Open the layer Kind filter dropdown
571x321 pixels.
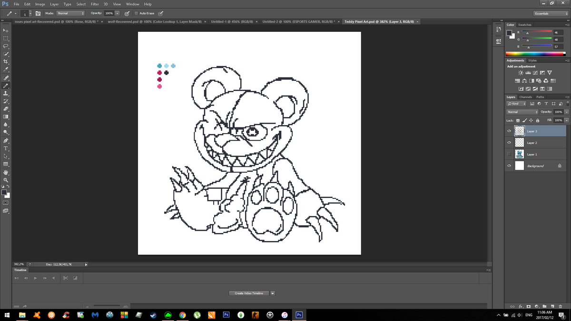click(517, 104)
